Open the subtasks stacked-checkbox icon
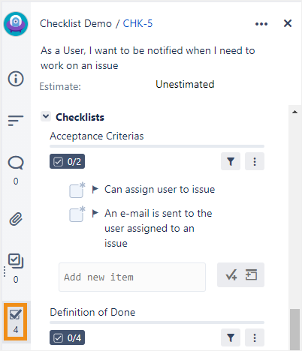 [16, 261]
